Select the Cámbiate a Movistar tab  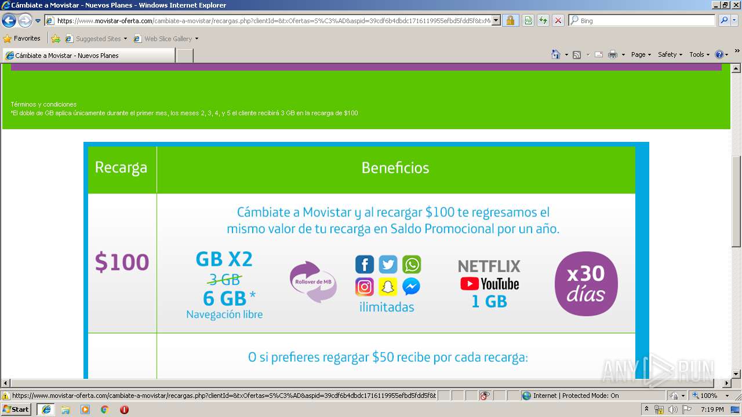(x=88, y=56)
